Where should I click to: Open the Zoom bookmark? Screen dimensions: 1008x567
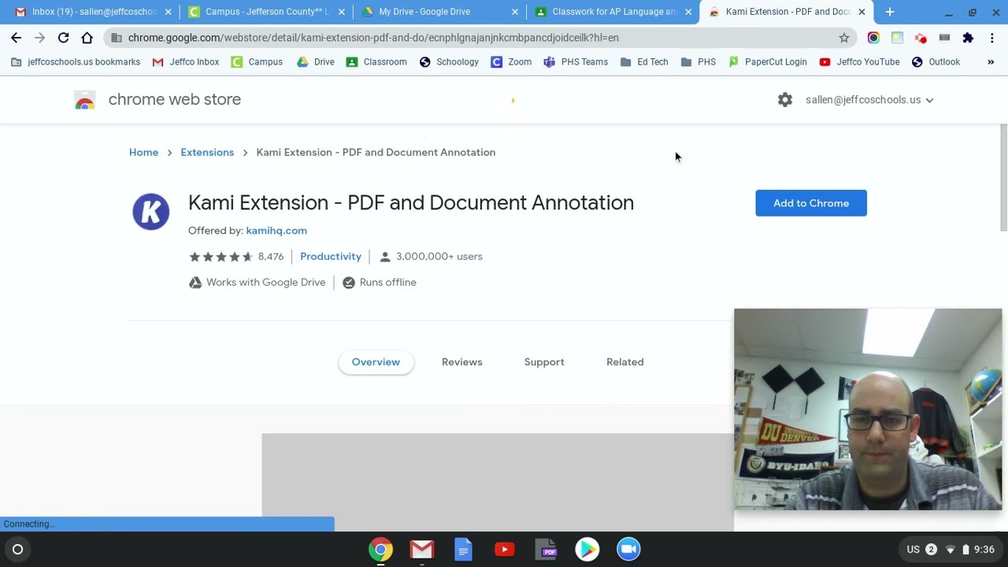point(511,62)
